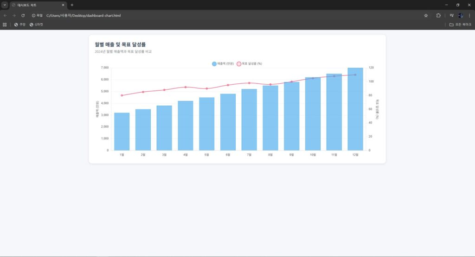
Task: Open a new tab with the plus button
Action: (72, 5)
